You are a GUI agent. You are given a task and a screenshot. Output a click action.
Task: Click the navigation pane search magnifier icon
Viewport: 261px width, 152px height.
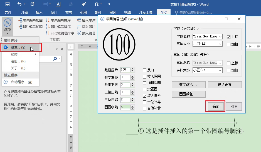click(55, 59)
